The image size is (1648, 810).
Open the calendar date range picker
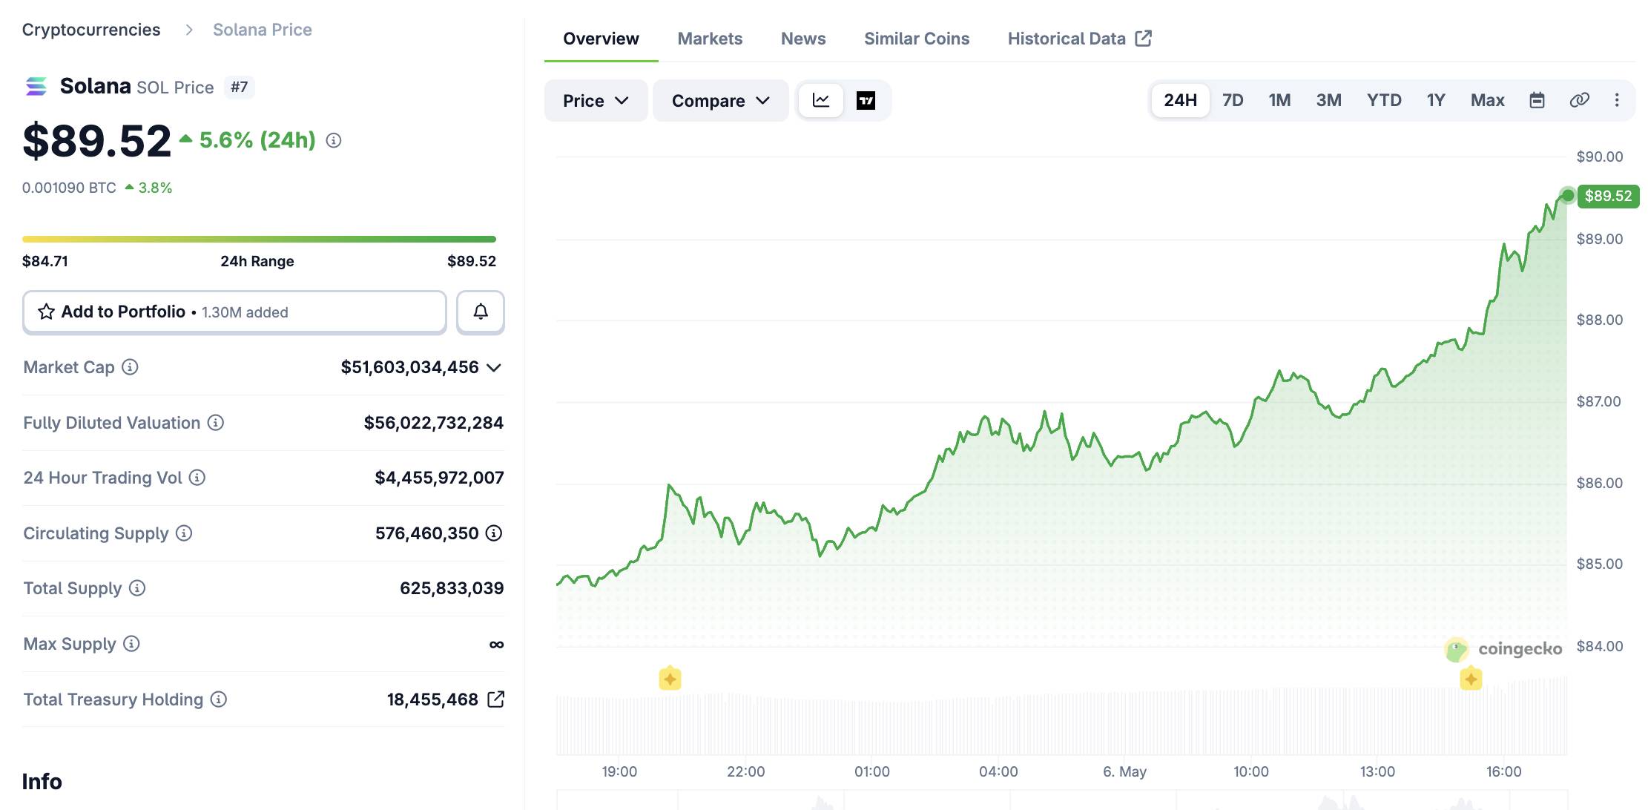(1537, 100)
